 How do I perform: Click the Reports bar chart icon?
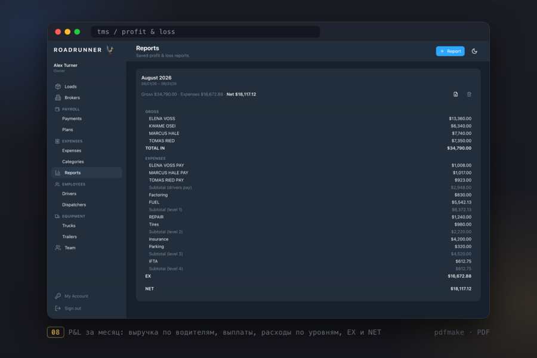pos(58,172)
